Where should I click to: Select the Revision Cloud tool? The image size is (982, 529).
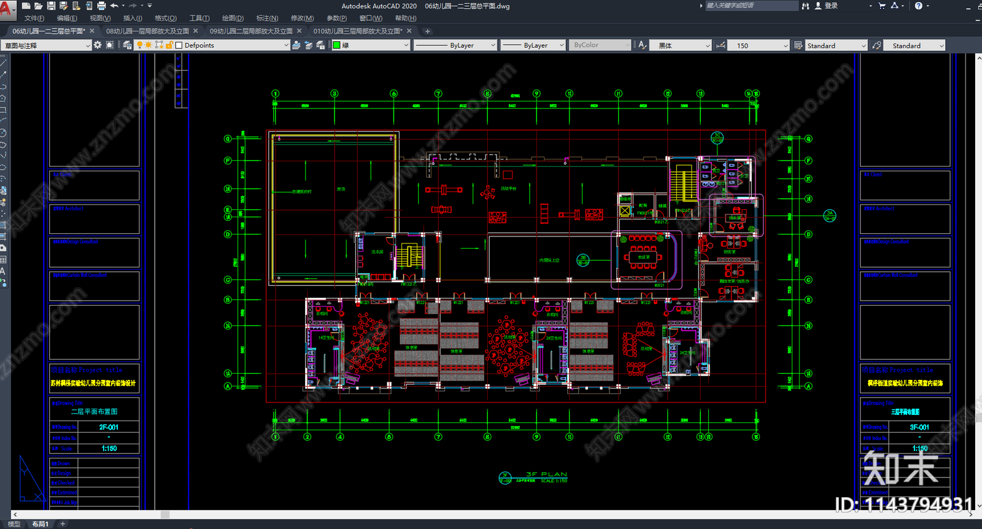(3, 145)
